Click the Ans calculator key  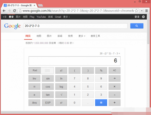coord(34,103)
